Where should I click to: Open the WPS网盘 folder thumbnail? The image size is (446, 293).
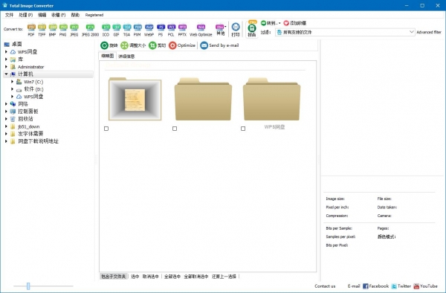[271, 100]
